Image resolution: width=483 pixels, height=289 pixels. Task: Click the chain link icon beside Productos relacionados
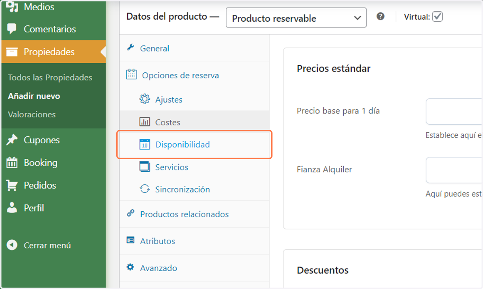pyautogui.click(x=130, y=213)
